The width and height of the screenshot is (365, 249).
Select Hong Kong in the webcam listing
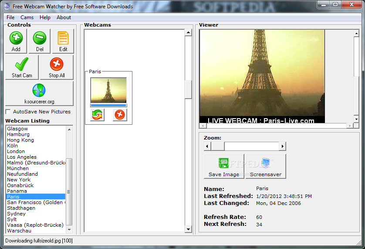coord(36,140)
